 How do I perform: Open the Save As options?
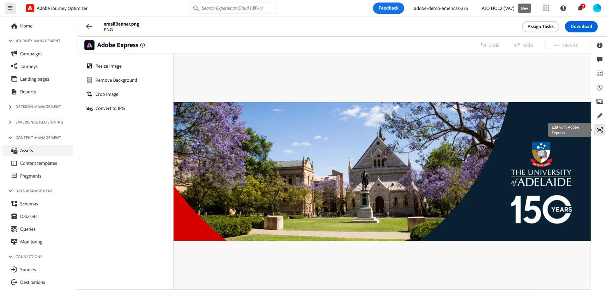pyautogui.click(x=566, y=45)
